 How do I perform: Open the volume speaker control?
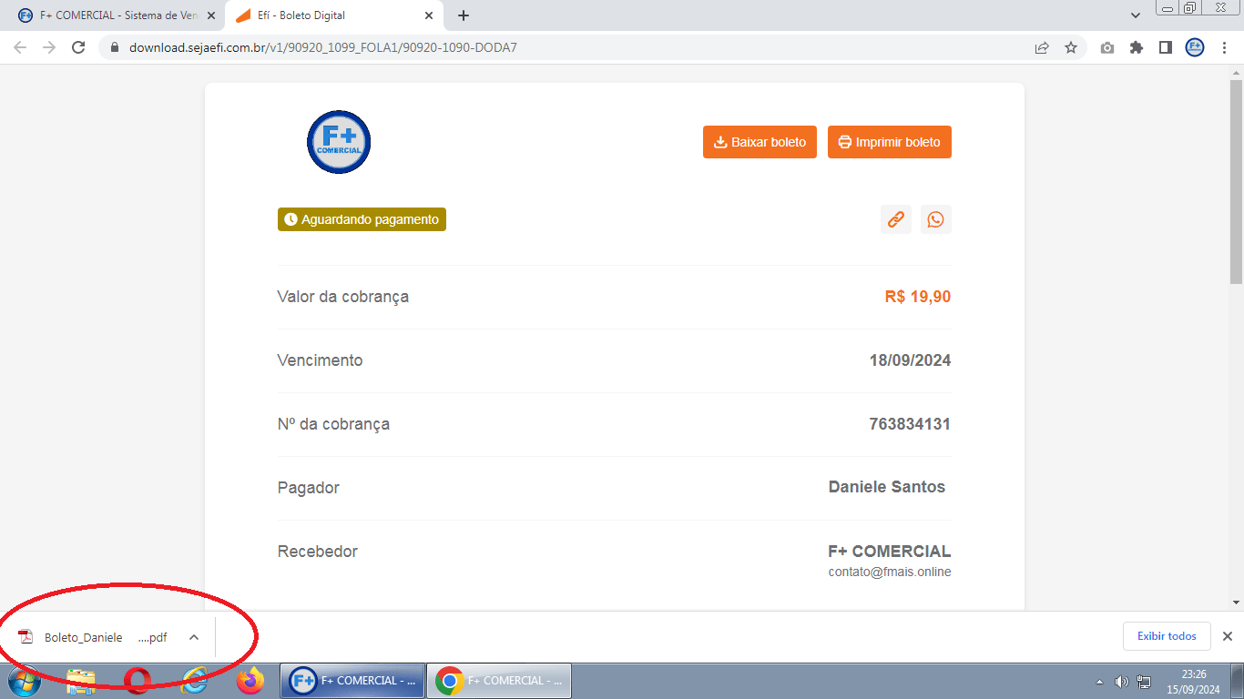point(1121,682)
